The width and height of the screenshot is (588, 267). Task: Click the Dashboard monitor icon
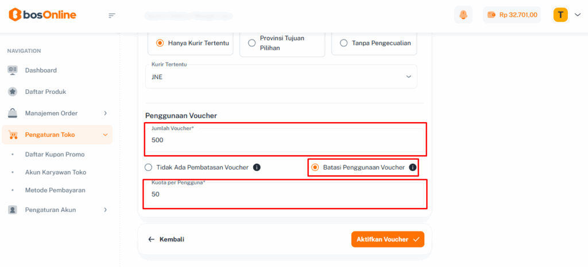pos(13,70)
